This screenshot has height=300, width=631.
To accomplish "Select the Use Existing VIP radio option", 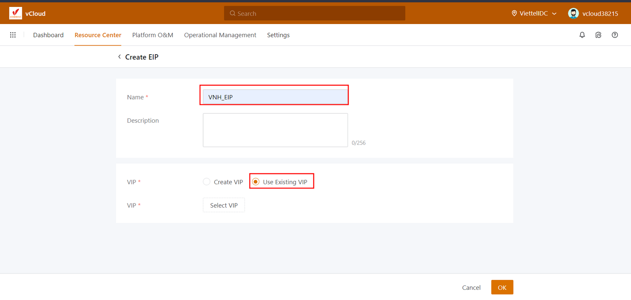I will coord(256,182).
